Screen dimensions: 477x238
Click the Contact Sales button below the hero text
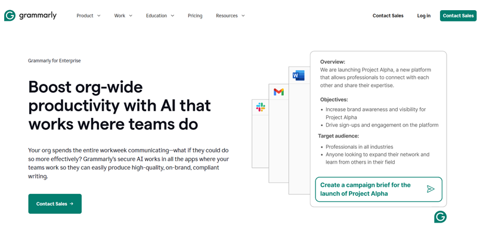[x=55, y=203]
